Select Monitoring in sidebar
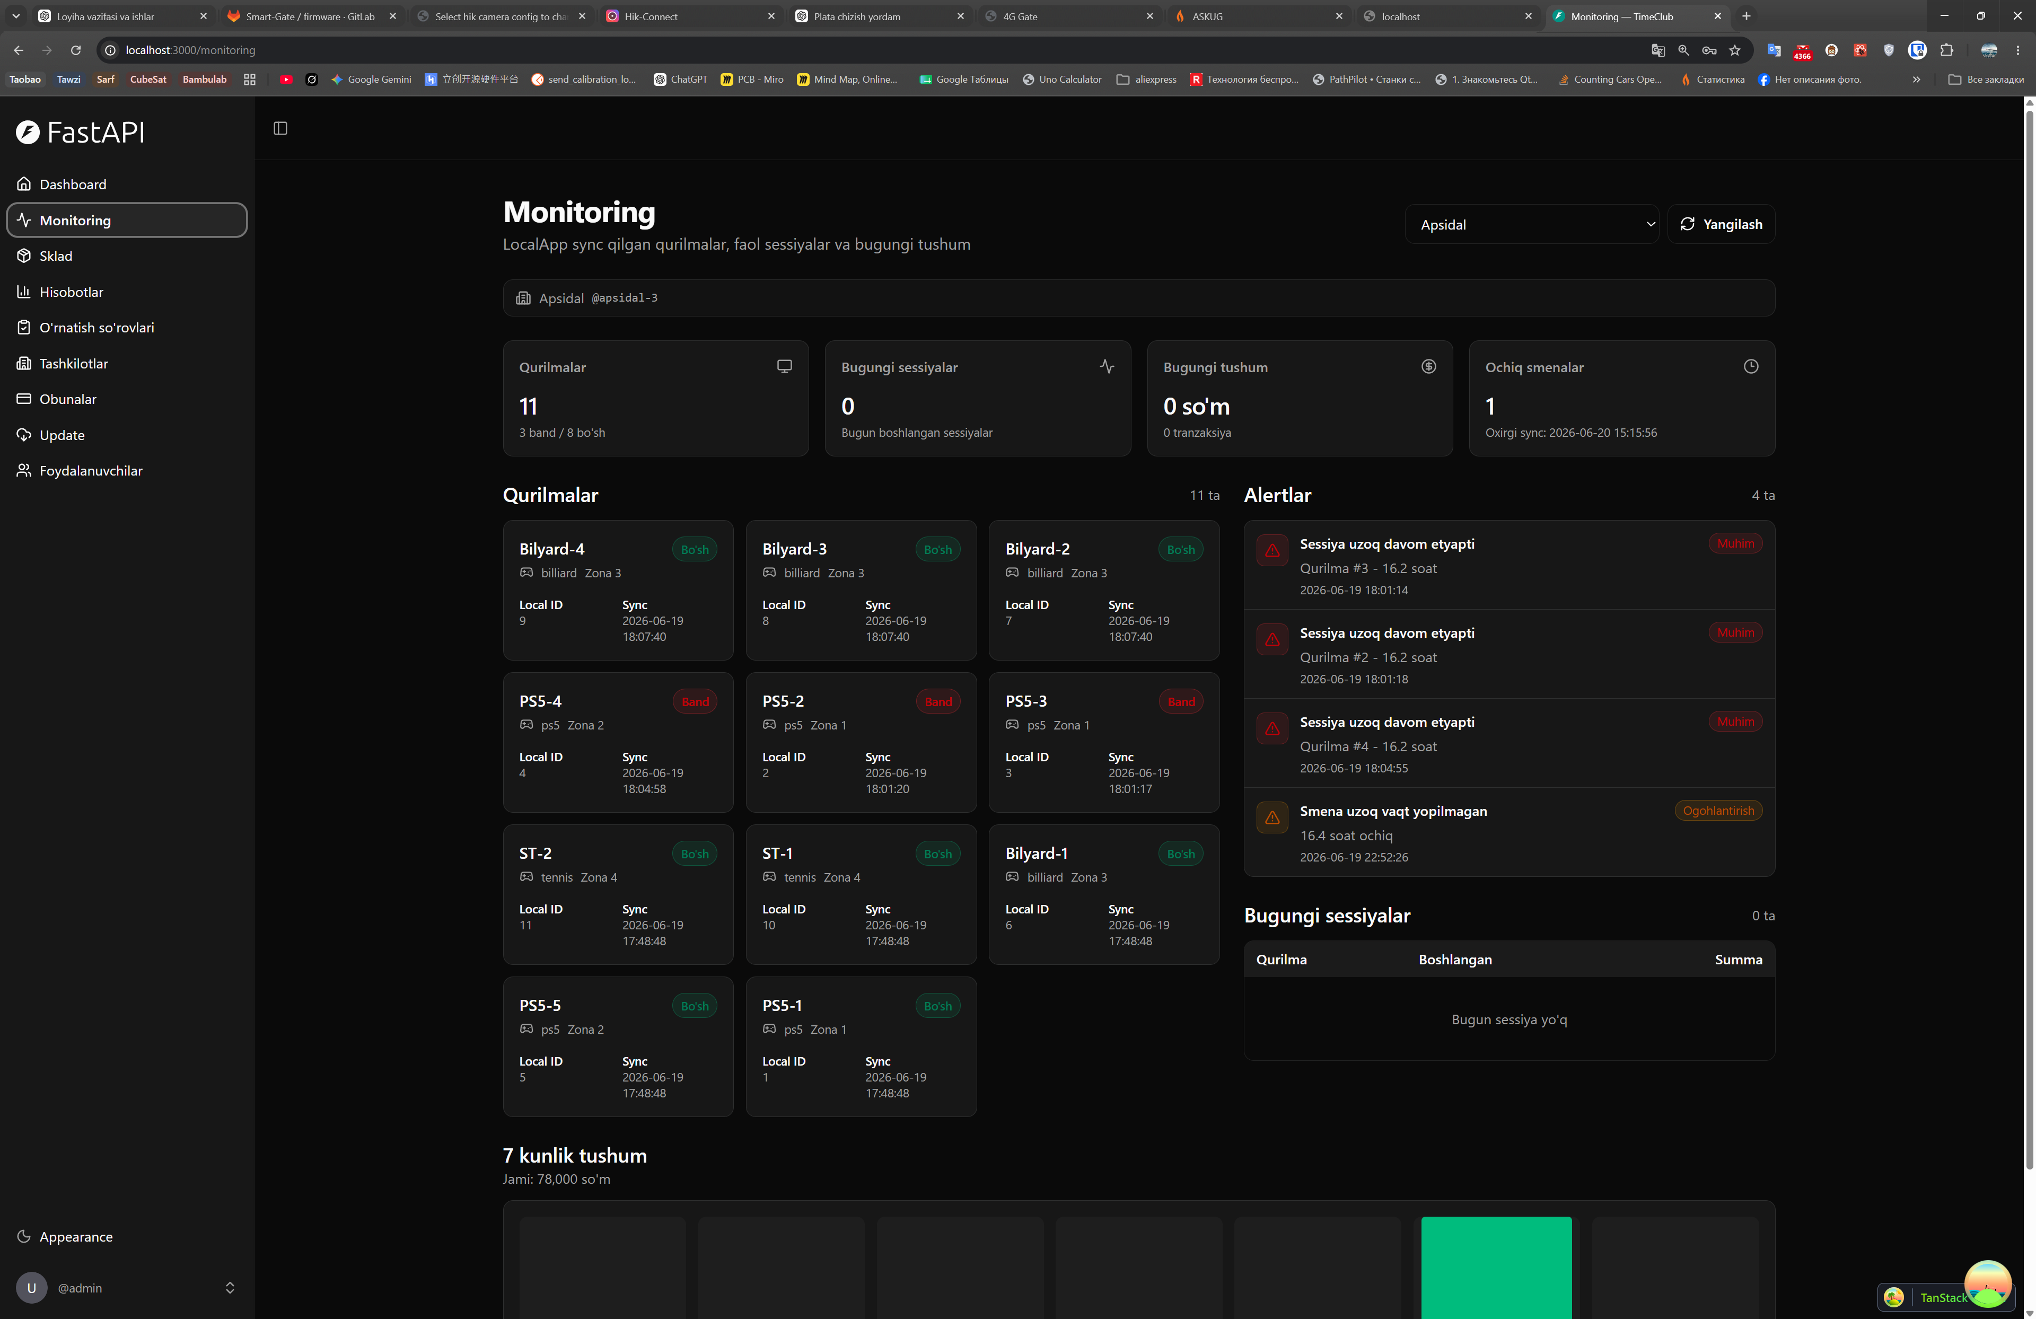The image size is (2036, 1319). (x=127, y=220)
